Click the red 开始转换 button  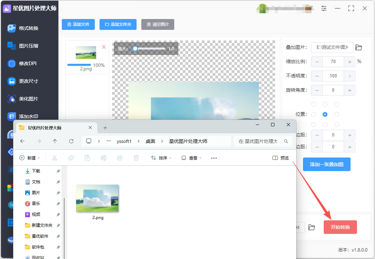coord(340,227)
